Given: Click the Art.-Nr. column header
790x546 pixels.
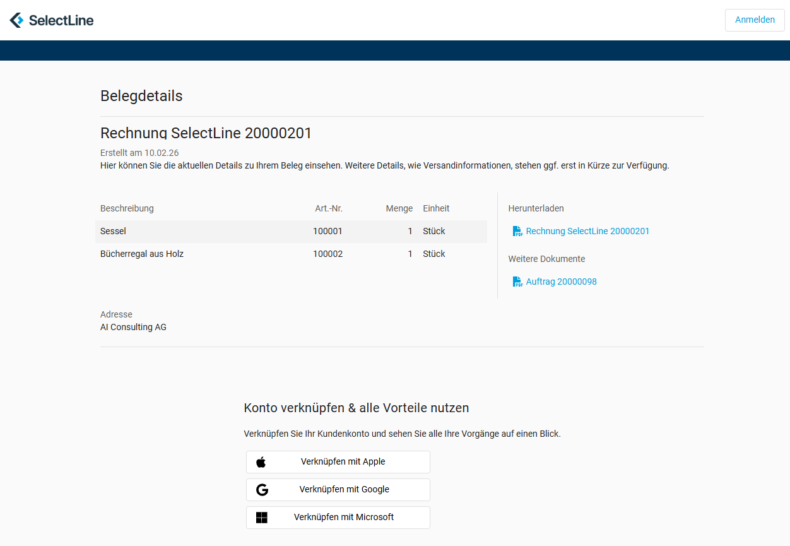Looking at the screenshot, I should tap(329, 209).
